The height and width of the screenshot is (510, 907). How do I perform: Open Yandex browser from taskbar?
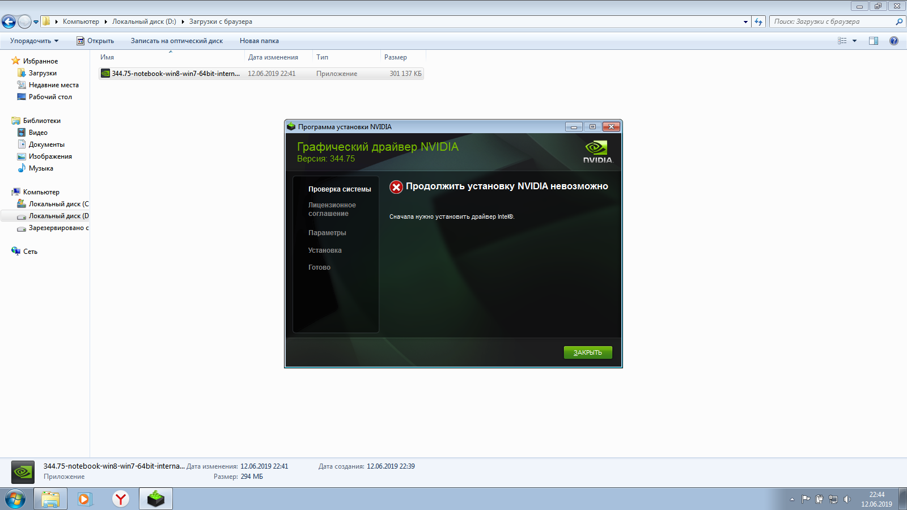click(120, 499)
